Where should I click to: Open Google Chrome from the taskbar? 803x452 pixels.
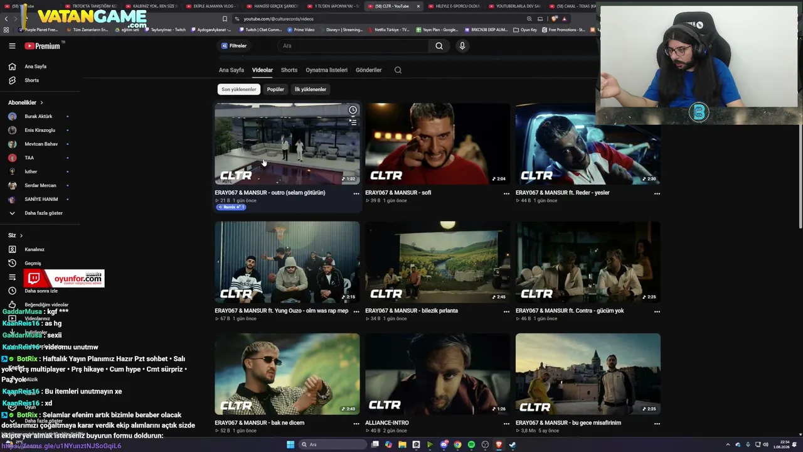point(457,444)
